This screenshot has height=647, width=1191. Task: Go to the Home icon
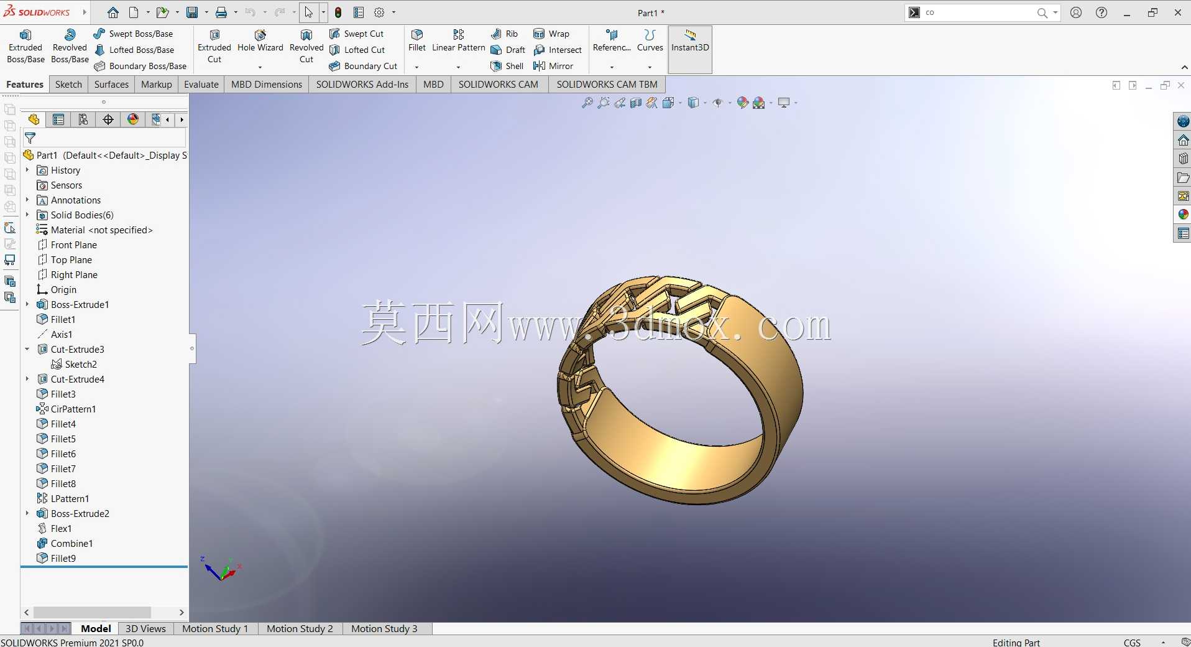click(x=113, y=12)
